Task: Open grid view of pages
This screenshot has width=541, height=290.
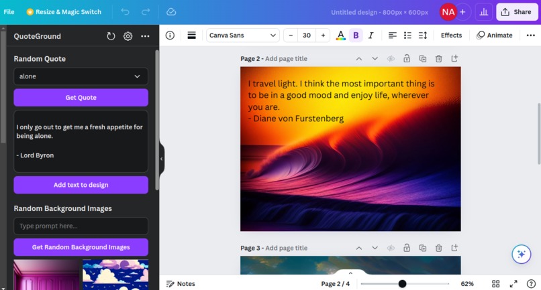Action: [x=496, y=284]
